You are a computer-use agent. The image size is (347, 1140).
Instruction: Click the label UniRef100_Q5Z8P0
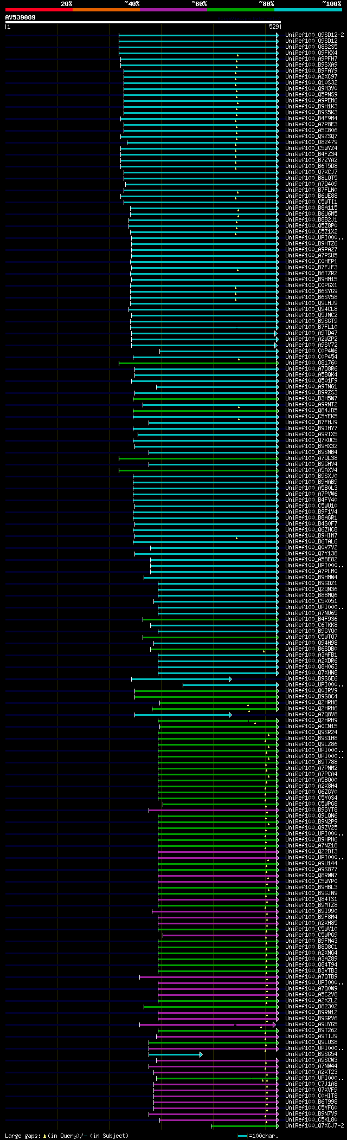click(x=311, y=226)
